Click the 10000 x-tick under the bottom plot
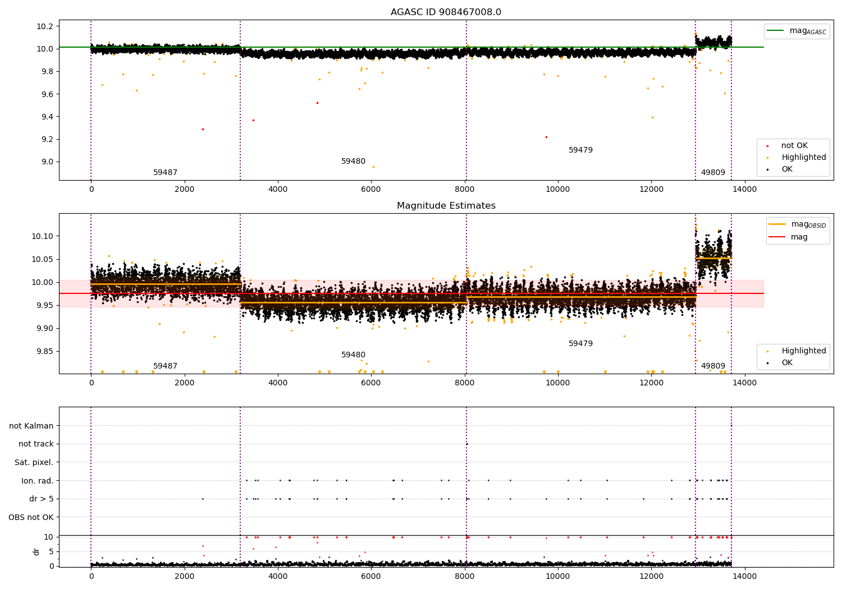The height and width of the screenshot is (589, 842). (558, 576)
